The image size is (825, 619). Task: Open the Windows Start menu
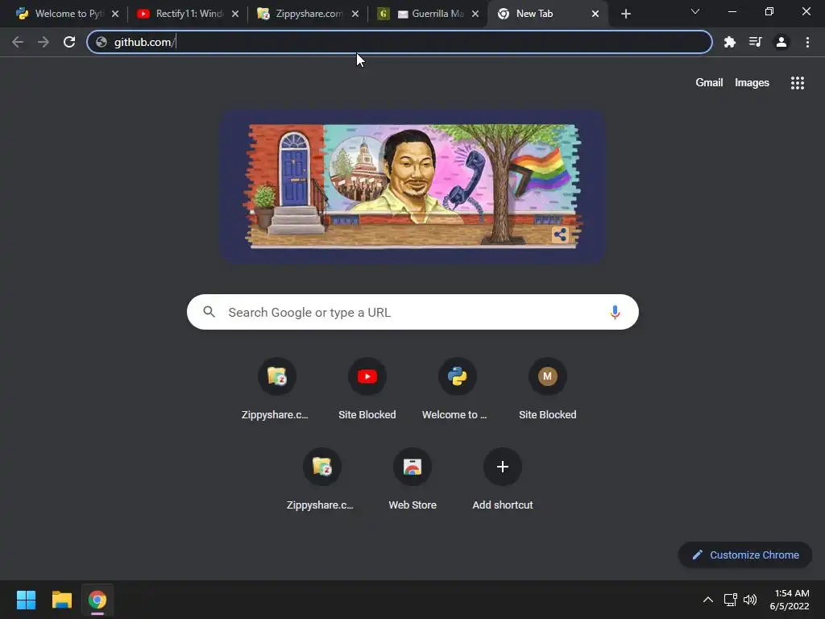(x=26, y=600)
